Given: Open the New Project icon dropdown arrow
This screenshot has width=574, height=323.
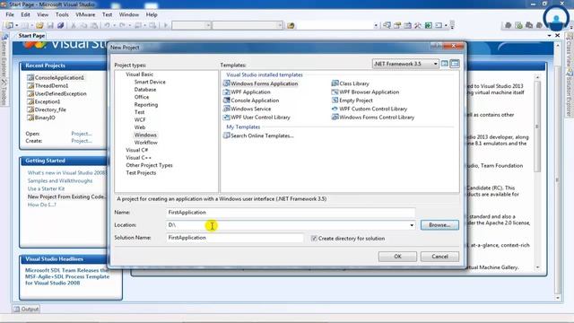Looking at the screenshot, I should [x=17, y=25].
